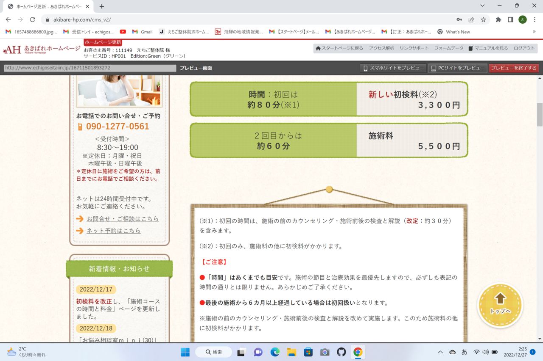Image resolution: width=543 pixels, height=361 pixels.
Task: Click the volume speaker tray icon
Action: (485, 352)
